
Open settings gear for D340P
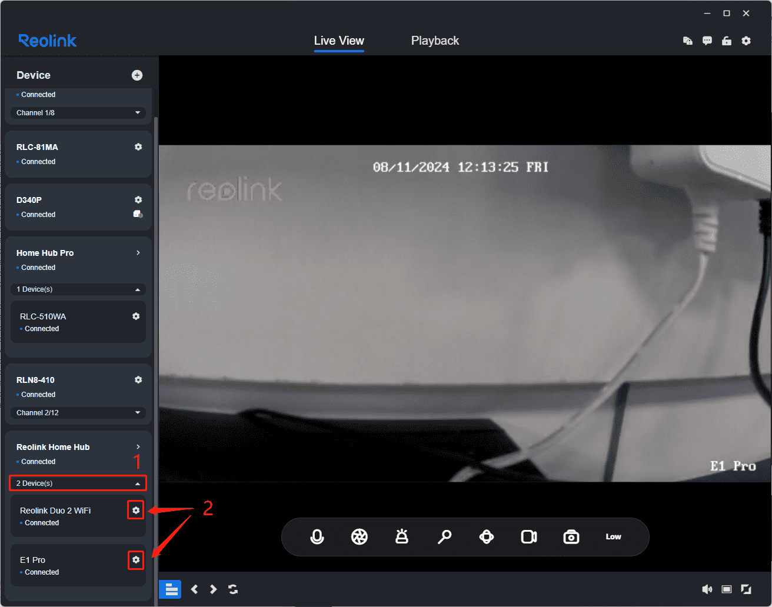pos(138,200)
